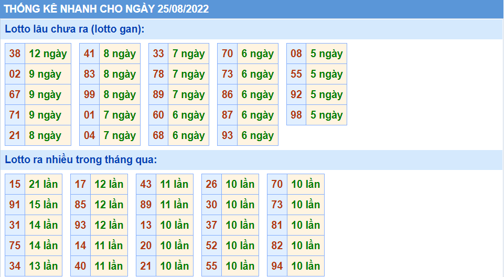Click the header title dated 25/08/2022

click(106, 9)
